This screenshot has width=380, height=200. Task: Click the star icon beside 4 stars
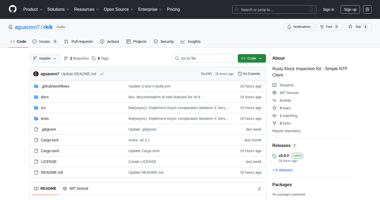pyautogui.click(x=274, y=108)
